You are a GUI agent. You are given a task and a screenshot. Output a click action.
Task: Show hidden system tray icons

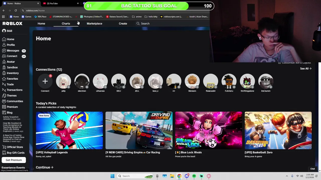tap(287, 176)
